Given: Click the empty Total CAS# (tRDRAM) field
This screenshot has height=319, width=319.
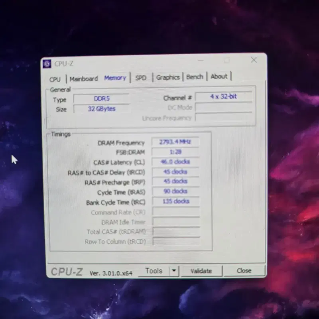Looking at the screenshot, I should (176, 232).
